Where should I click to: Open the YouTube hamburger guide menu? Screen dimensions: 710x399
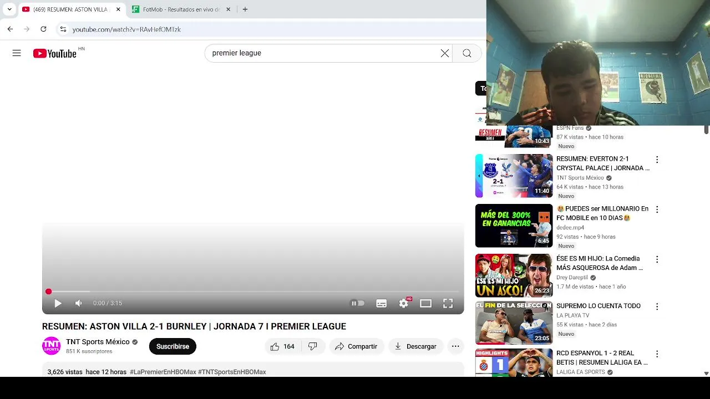[x=17, y=53]
